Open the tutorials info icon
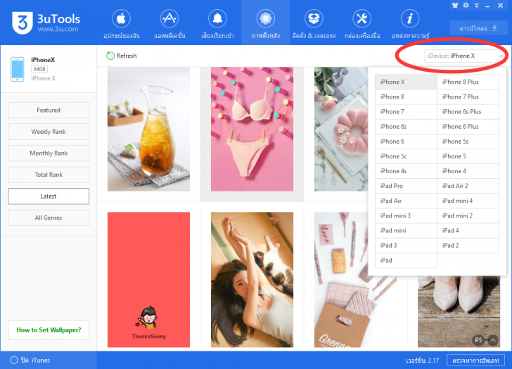Screen dimensions: 512x369 point(410,18)
